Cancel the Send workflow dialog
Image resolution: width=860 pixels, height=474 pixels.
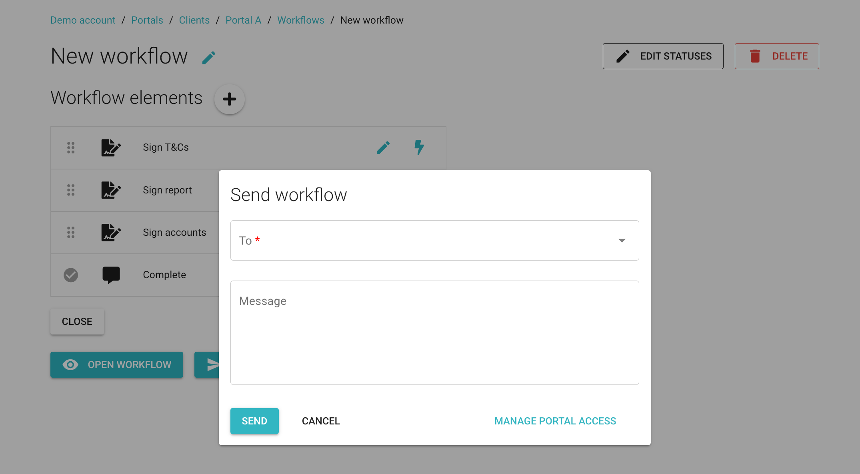click(x=320, y=421)
